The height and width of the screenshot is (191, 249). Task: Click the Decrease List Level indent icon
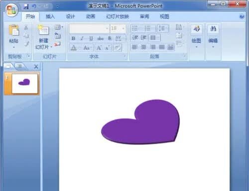135,38
